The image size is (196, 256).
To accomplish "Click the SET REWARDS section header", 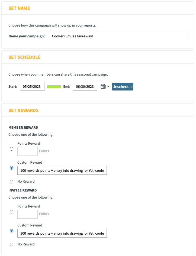I will click(x=24, y=110).
